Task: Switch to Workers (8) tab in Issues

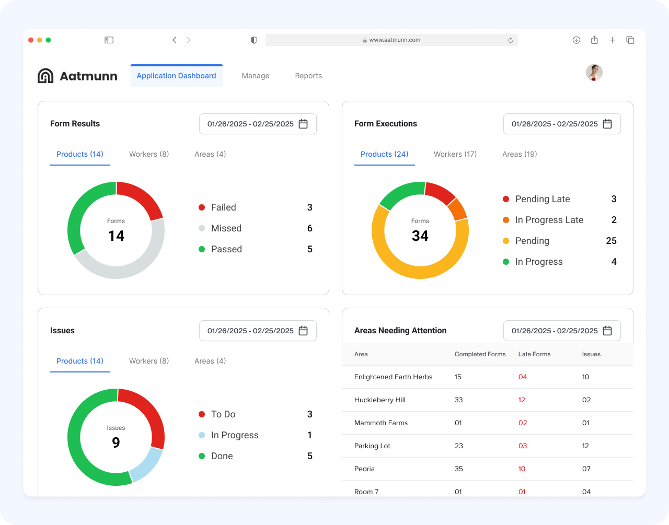Action: pyautogui.click(x=149, y=361)
